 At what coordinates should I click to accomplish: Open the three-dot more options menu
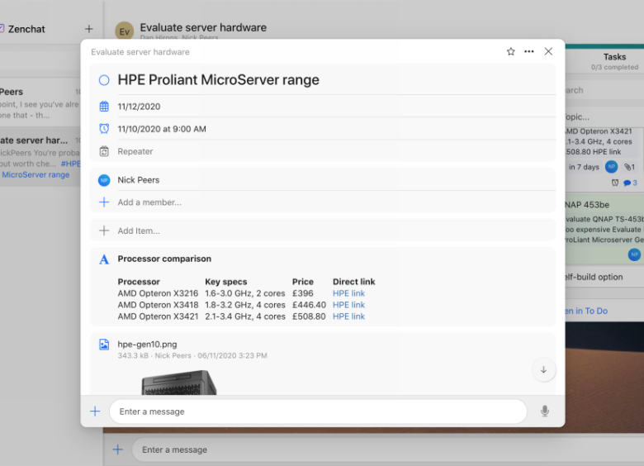[x=529, y=51]
